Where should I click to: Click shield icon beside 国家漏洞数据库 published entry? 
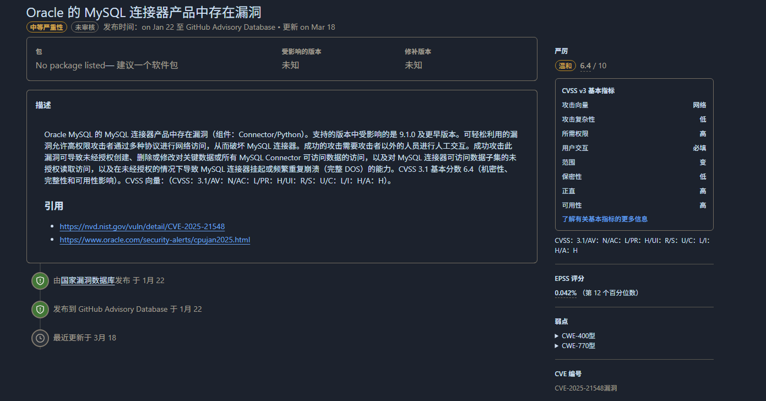pos(40,281)
